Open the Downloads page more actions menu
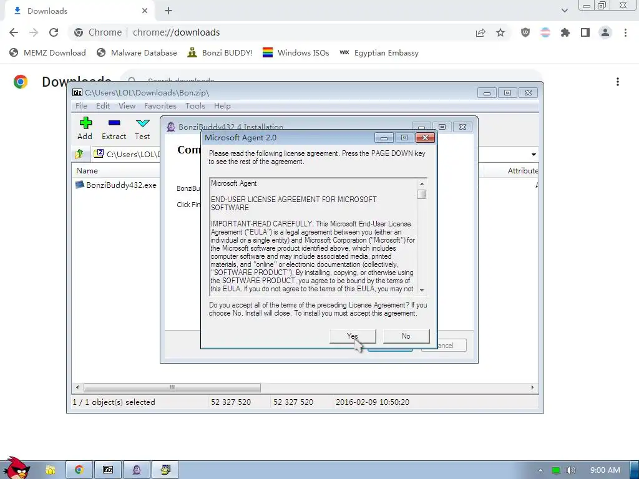 click(618, 82)
